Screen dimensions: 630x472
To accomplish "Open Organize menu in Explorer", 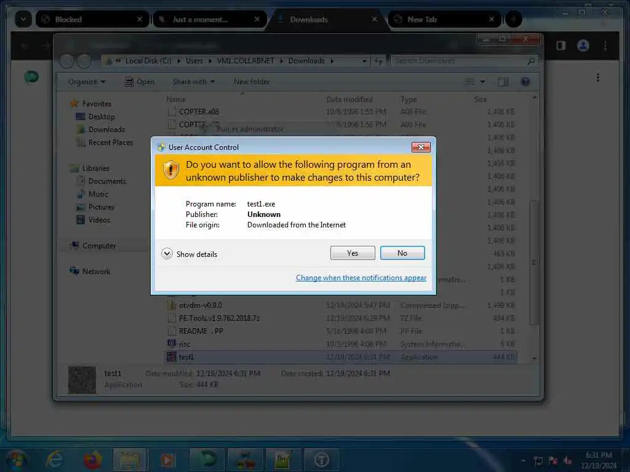I will point(86,82).
